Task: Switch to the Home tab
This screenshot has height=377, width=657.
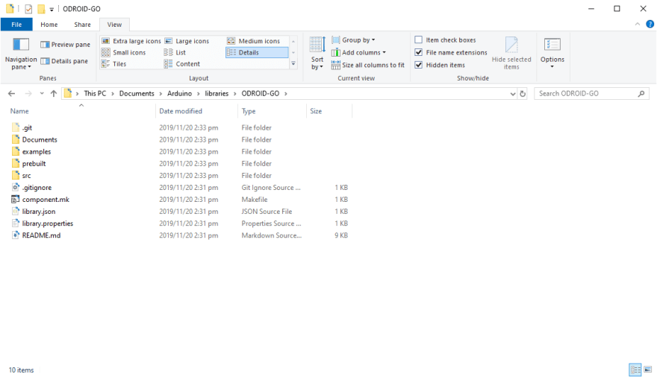Action: click(x=49, y=25)
